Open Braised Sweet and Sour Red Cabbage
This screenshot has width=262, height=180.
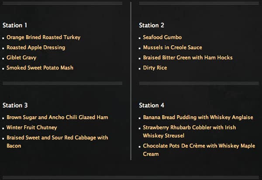click(57, 138)
